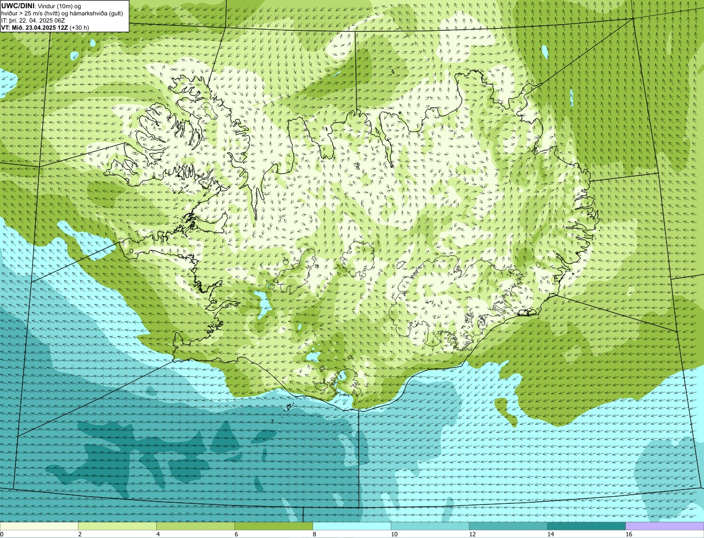Click the legend scale label "0"
Image resolution: width=704 pixels, height=538 pixels.
[x=2, y=534]
